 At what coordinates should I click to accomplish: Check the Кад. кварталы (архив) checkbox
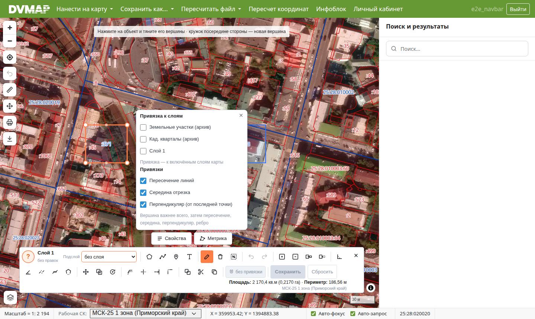143,139
